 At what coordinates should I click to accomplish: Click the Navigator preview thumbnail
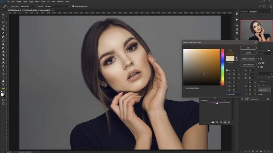tap(256, 31)
